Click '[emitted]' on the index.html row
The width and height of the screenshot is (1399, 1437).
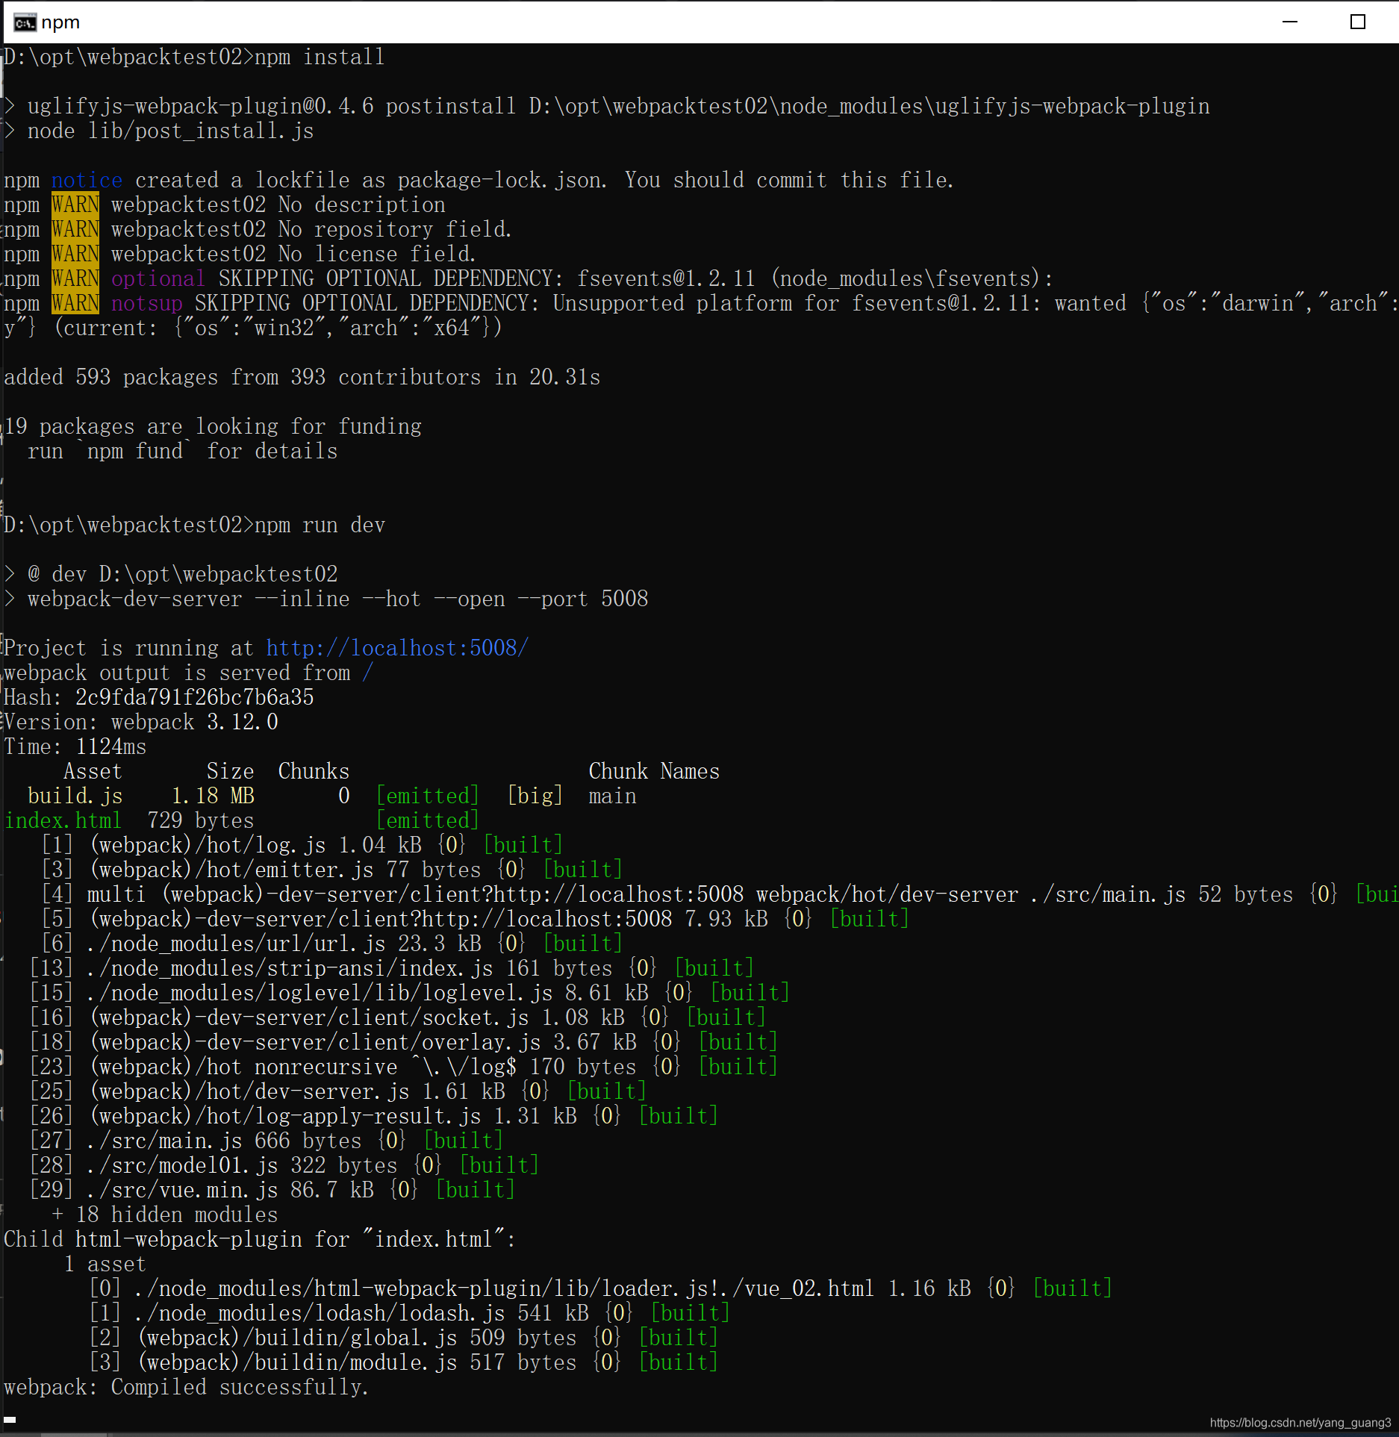pos(427,820)
